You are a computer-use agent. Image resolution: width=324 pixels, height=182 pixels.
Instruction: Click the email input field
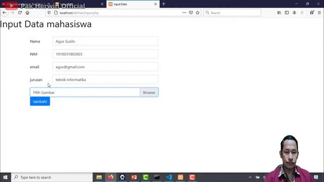(105, 67)
